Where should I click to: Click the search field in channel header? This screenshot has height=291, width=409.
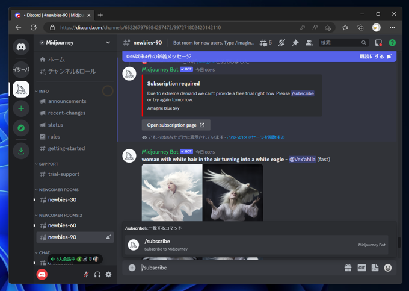coord(343,43)
